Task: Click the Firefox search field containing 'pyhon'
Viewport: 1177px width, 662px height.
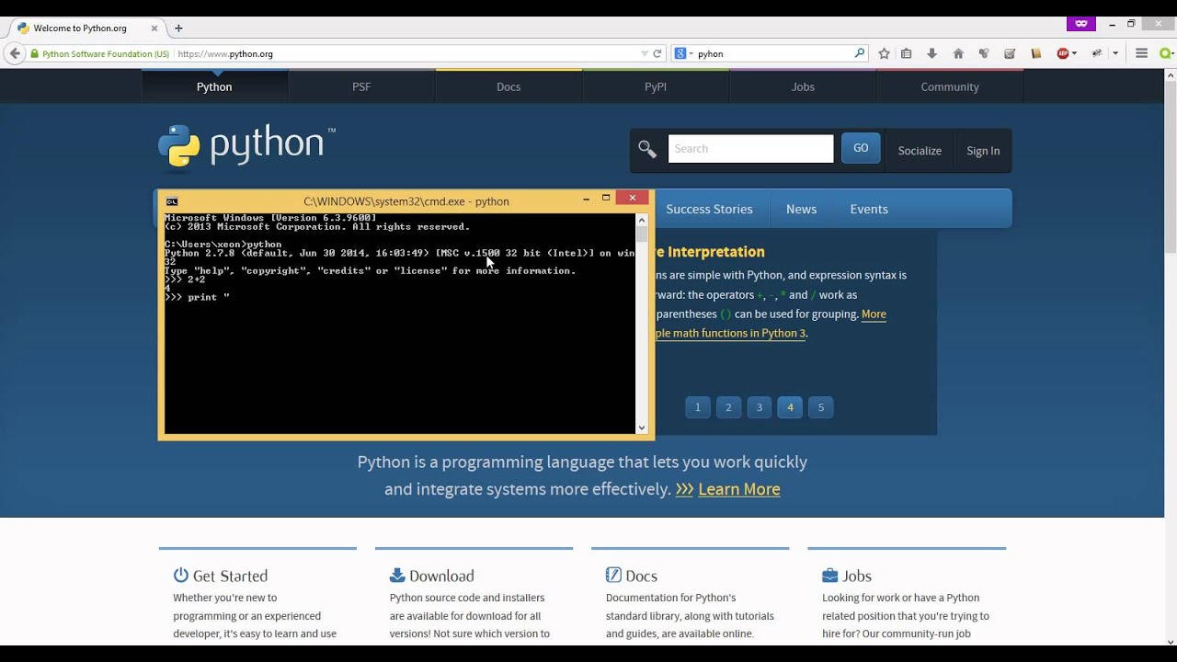Action: point(772,54)
